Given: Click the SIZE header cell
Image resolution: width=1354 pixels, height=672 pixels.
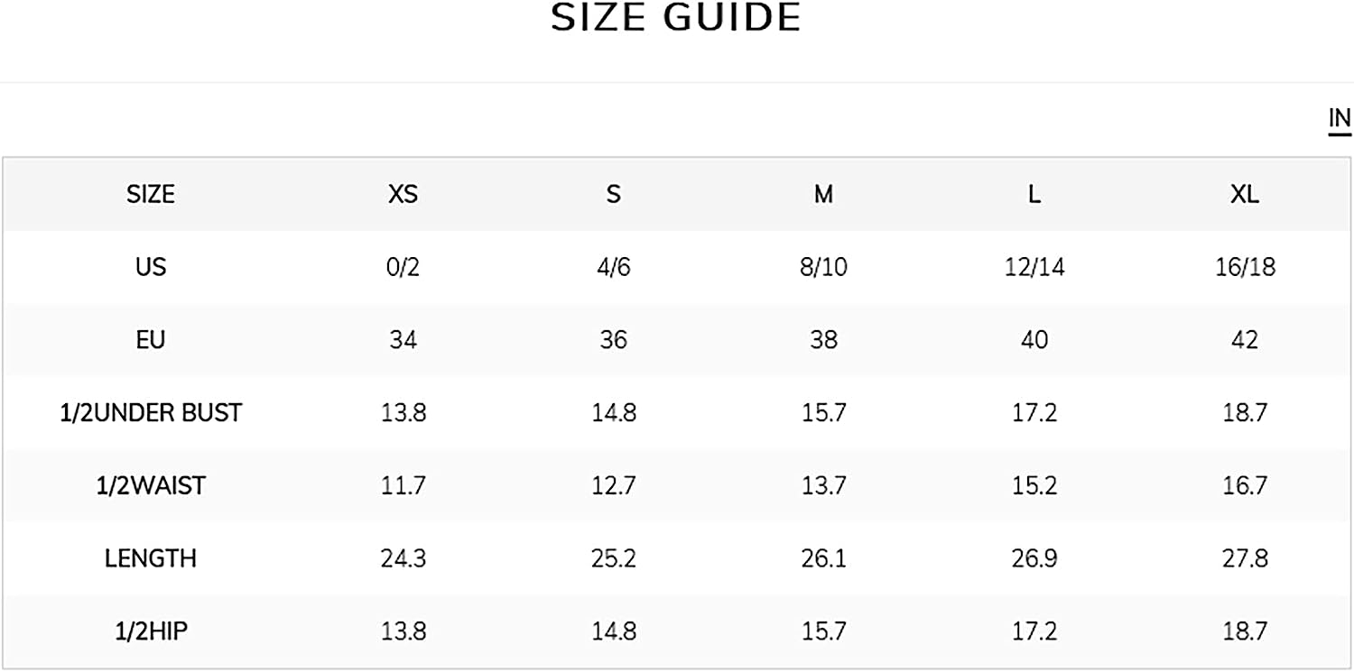Looking at the screenshot, I should click(x=151, y=194).
